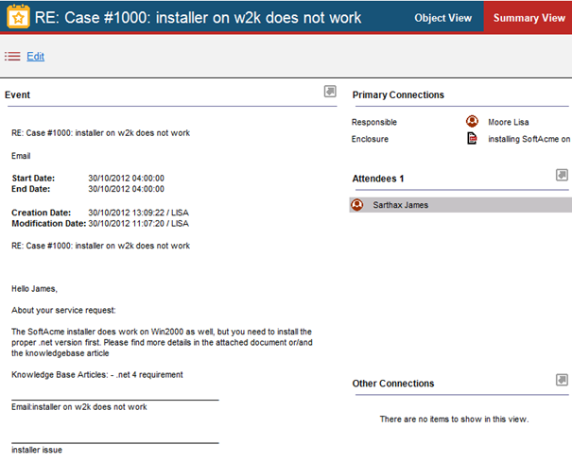Open Other Connections pop-out icon
The image size is (572, 462).
(x=562, y=380)
